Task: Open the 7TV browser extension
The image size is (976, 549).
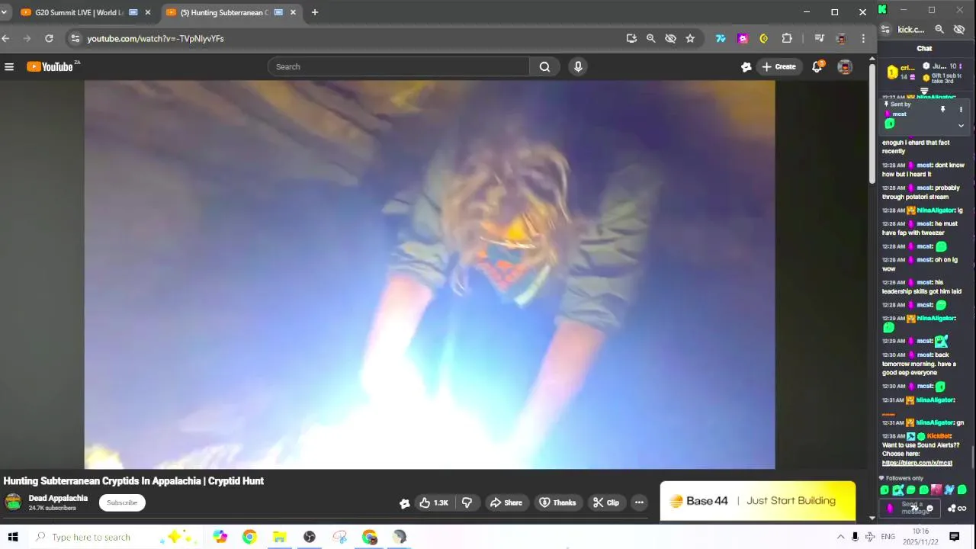Action: [x=721, y=38]
